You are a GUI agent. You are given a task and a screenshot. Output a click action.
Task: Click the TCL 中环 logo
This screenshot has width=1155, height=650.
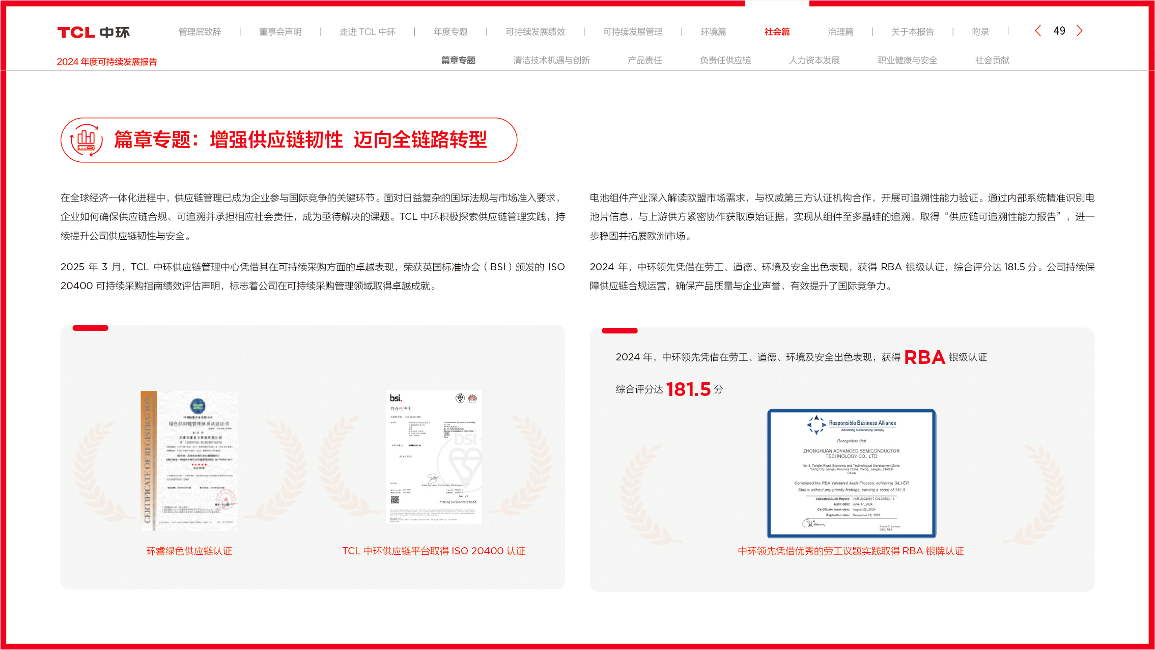pyautogui.click(x=93, y=33)
